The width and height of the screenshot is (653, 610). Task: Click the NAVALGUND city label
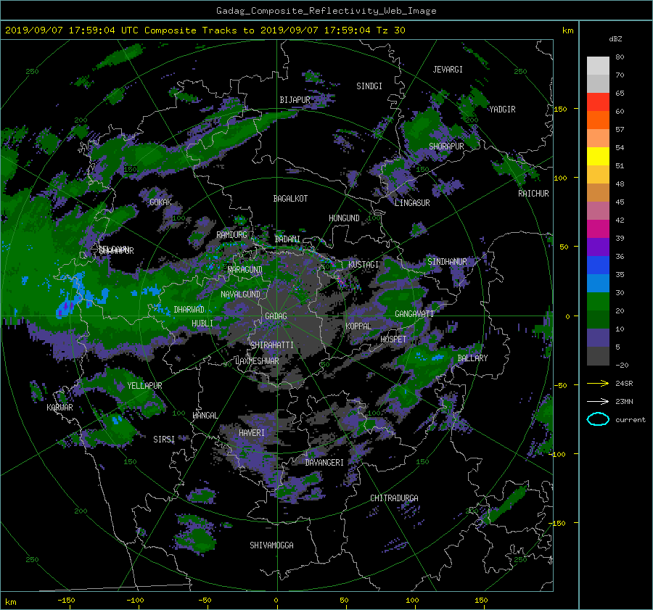coord(240,294)
